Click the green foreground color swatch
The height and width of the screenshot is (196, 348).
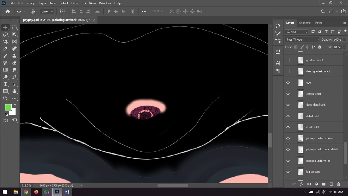(8, 108)
